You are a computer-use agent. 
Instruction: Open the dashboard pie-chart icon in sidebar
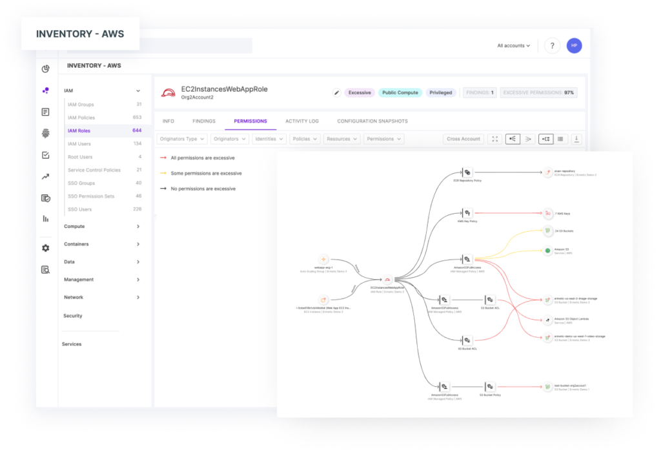pos(46,68)
